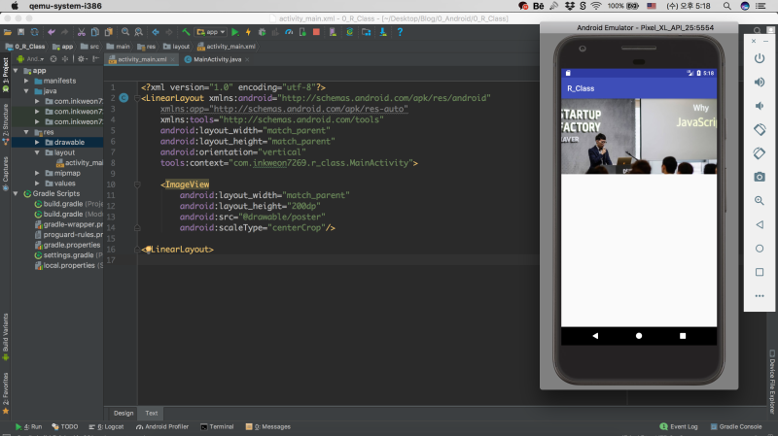
Task: Toggle the Captures tool window
Action: coord(6,174)
